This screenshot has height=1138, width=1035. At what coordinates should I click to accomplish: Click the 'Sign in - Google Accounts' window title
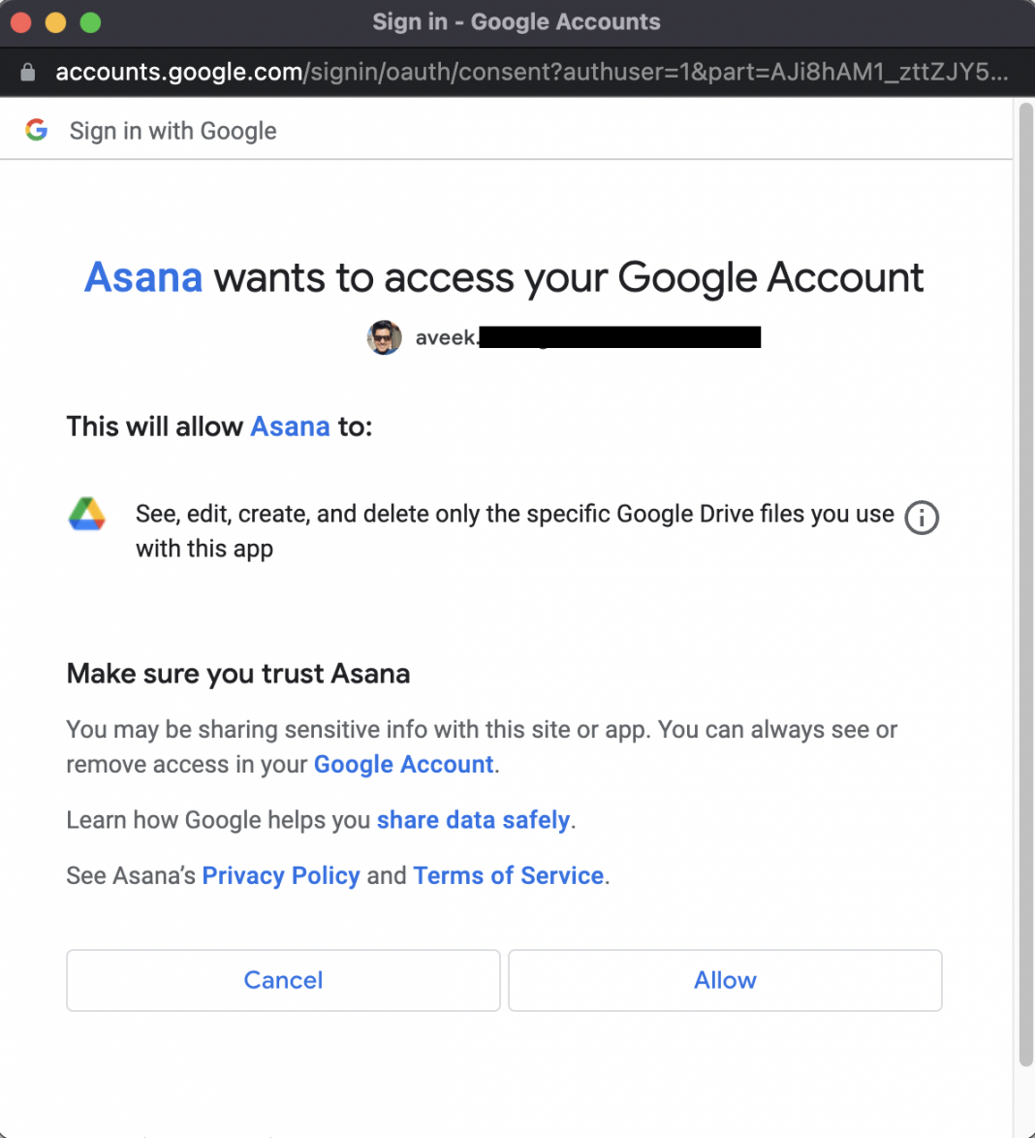click(517, 22)
